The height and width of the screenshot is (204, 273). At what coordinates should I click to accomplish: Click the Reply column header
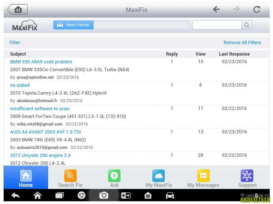tap(172, 54)
